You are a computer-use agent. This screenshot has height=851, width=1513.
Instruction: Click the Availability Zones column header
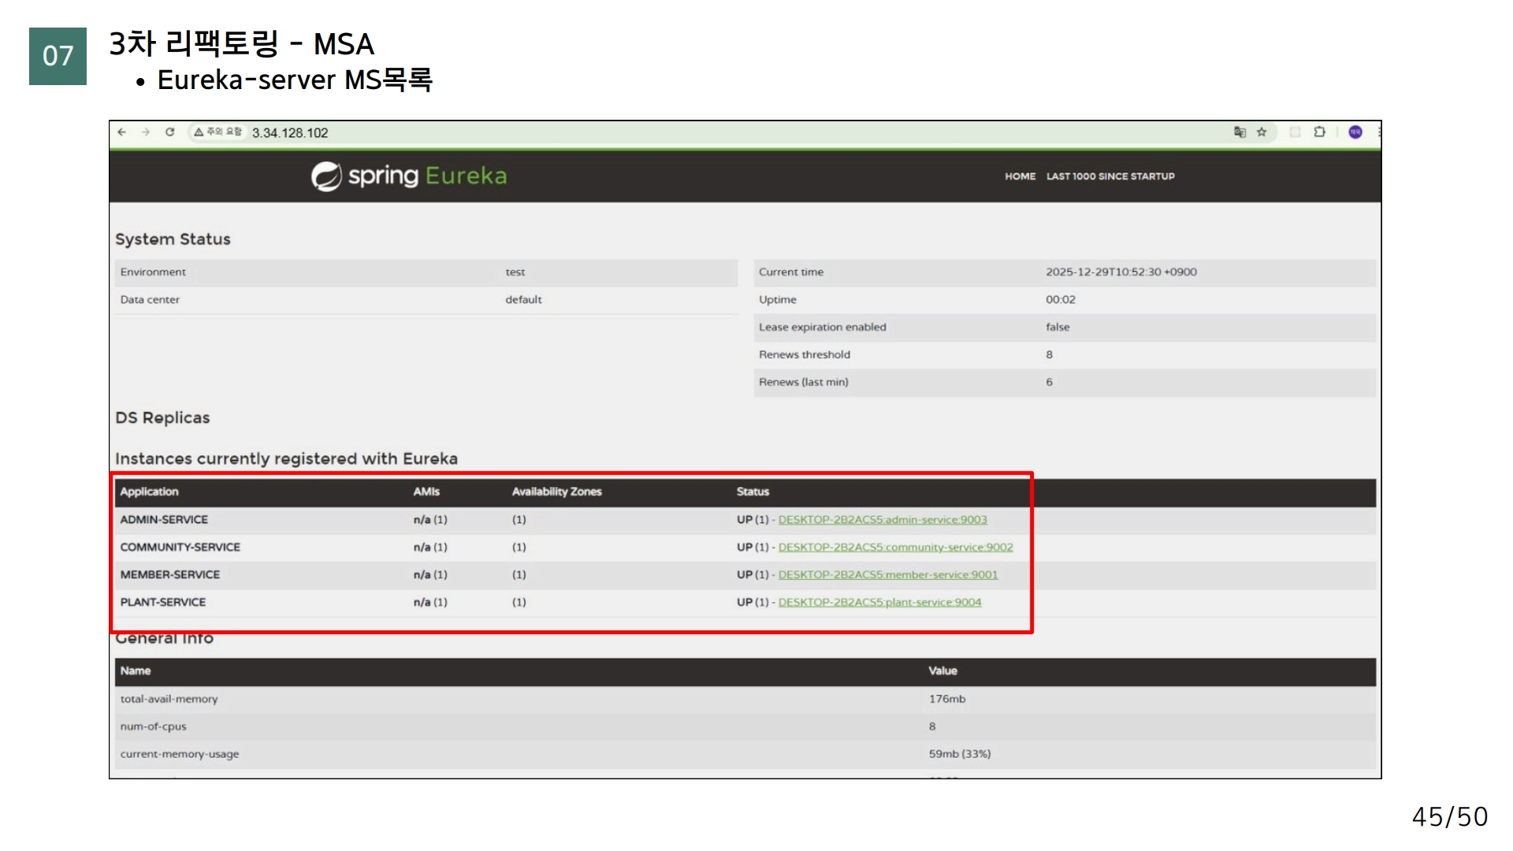[556, 492]
